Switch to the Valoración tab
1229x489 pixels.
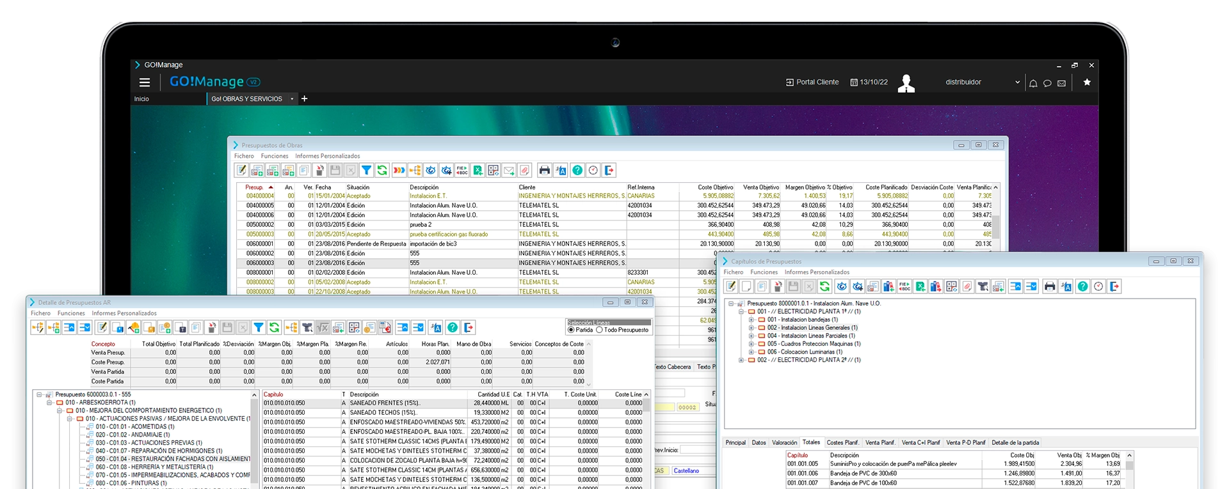tap(785, 442)
